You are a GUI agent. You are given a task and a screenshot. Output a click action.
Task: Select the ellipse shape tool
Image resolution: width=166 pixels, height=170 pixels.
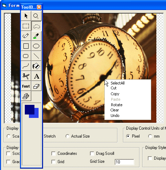coord(36,46)
